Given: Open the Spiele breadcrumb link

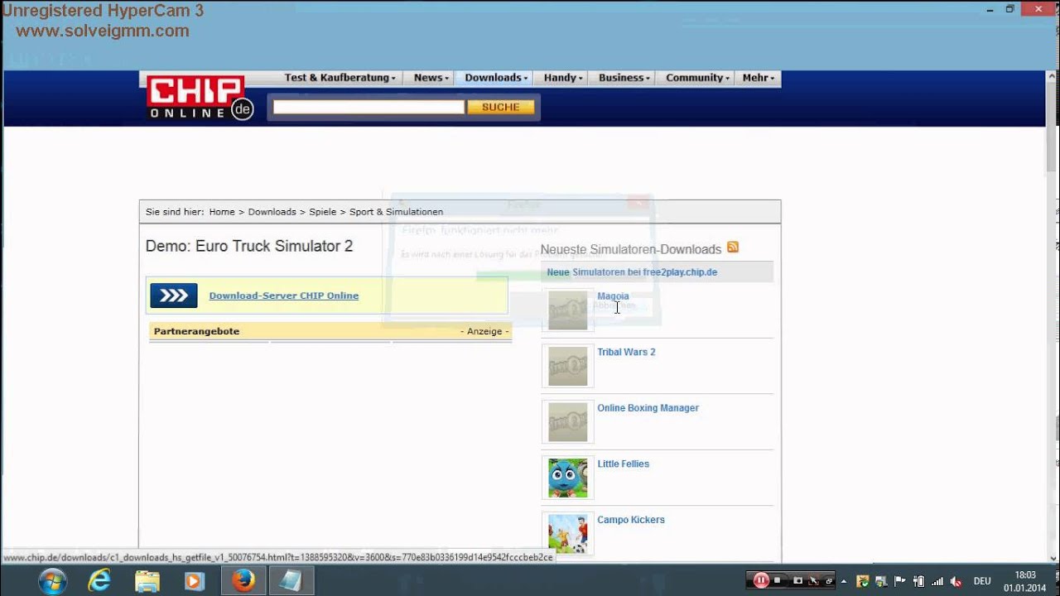Looking at the screenshot, I should (323, 212).
